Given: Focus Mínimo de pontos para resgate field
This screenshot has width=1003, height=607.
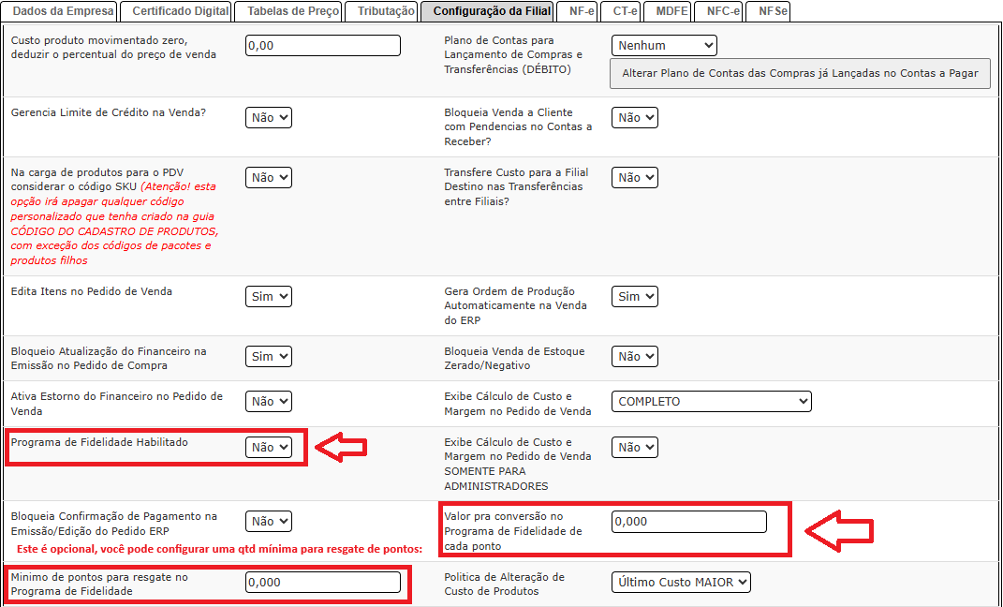Looking at the screenshot, I should point(323,583).
